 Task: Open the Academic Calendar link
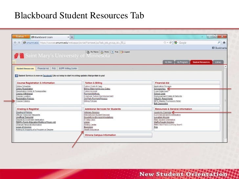(x=163, y=112)
